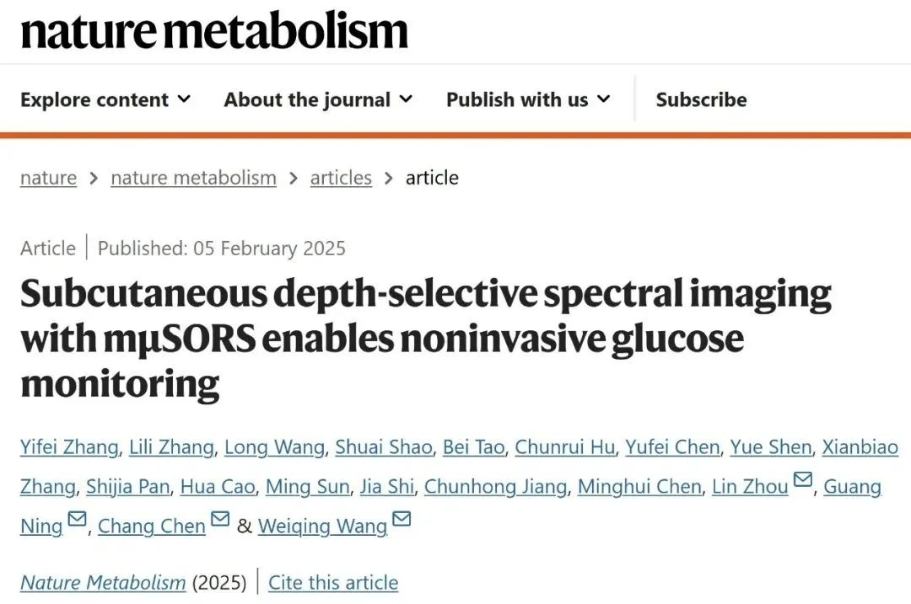The width and height of the screenshot is (911, 604).
Task: Open author Yifei Zhang's profile link
Action: (69, 447)
